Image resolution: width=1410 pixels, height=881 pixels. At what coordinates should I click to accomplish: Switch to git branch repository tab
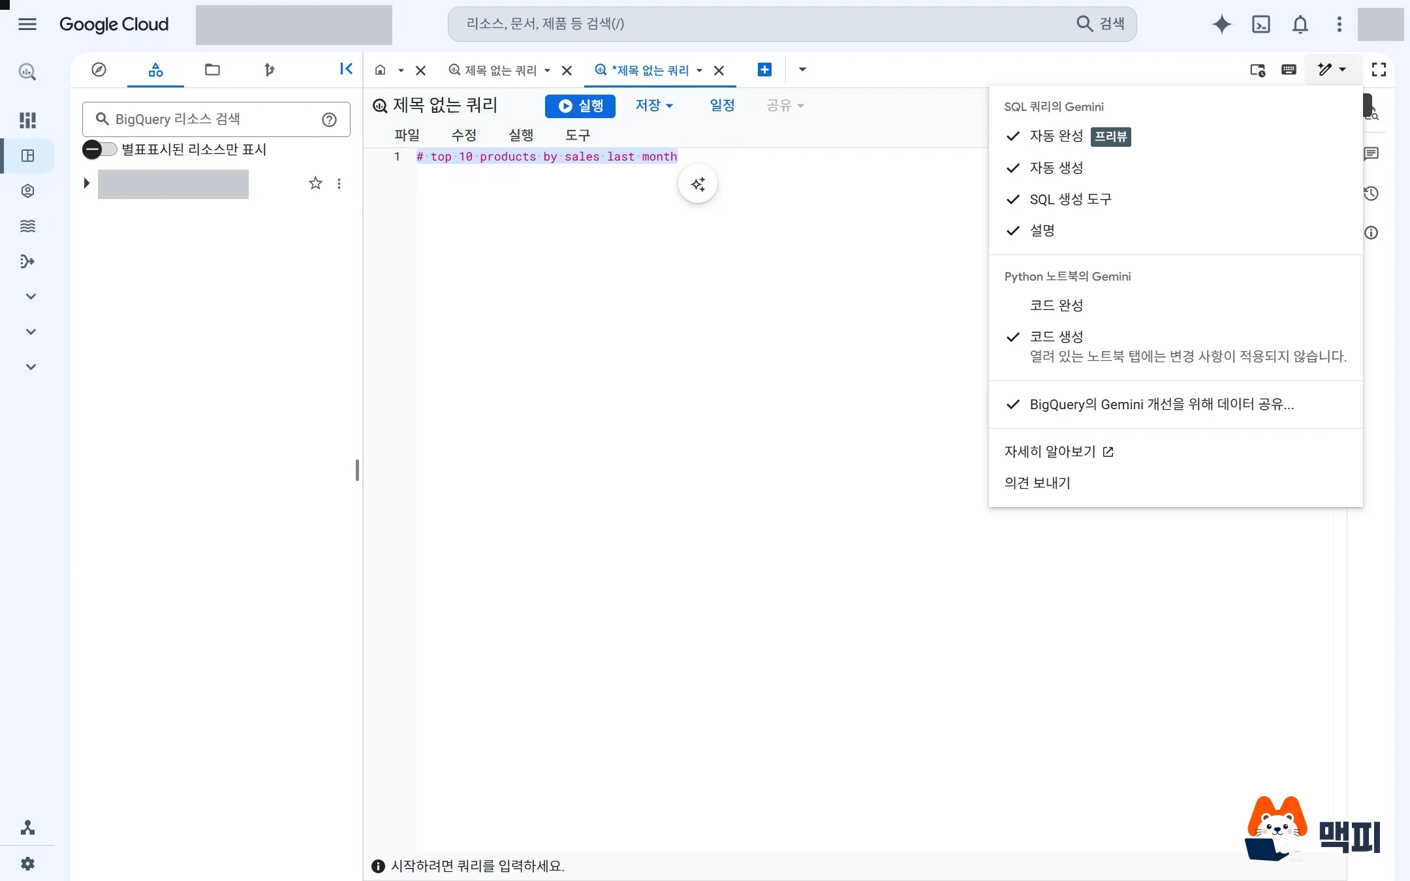tap(269, 70)
